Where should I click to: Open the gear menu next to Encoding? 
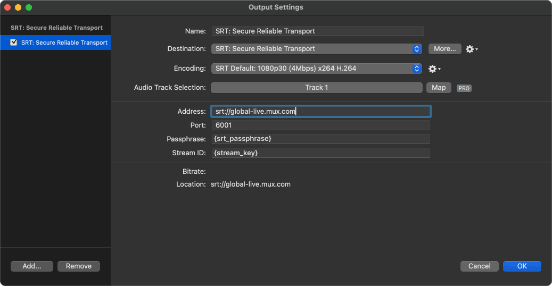(x=434, y=69)
